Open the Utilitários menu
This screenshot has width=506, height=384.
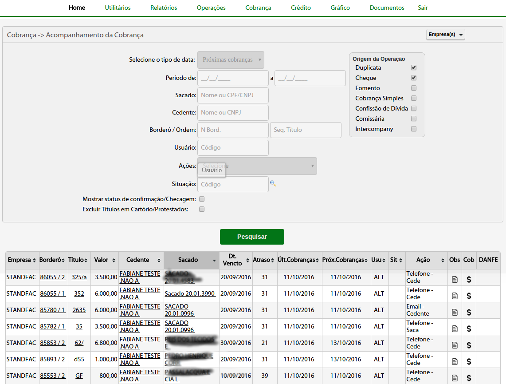118,8
